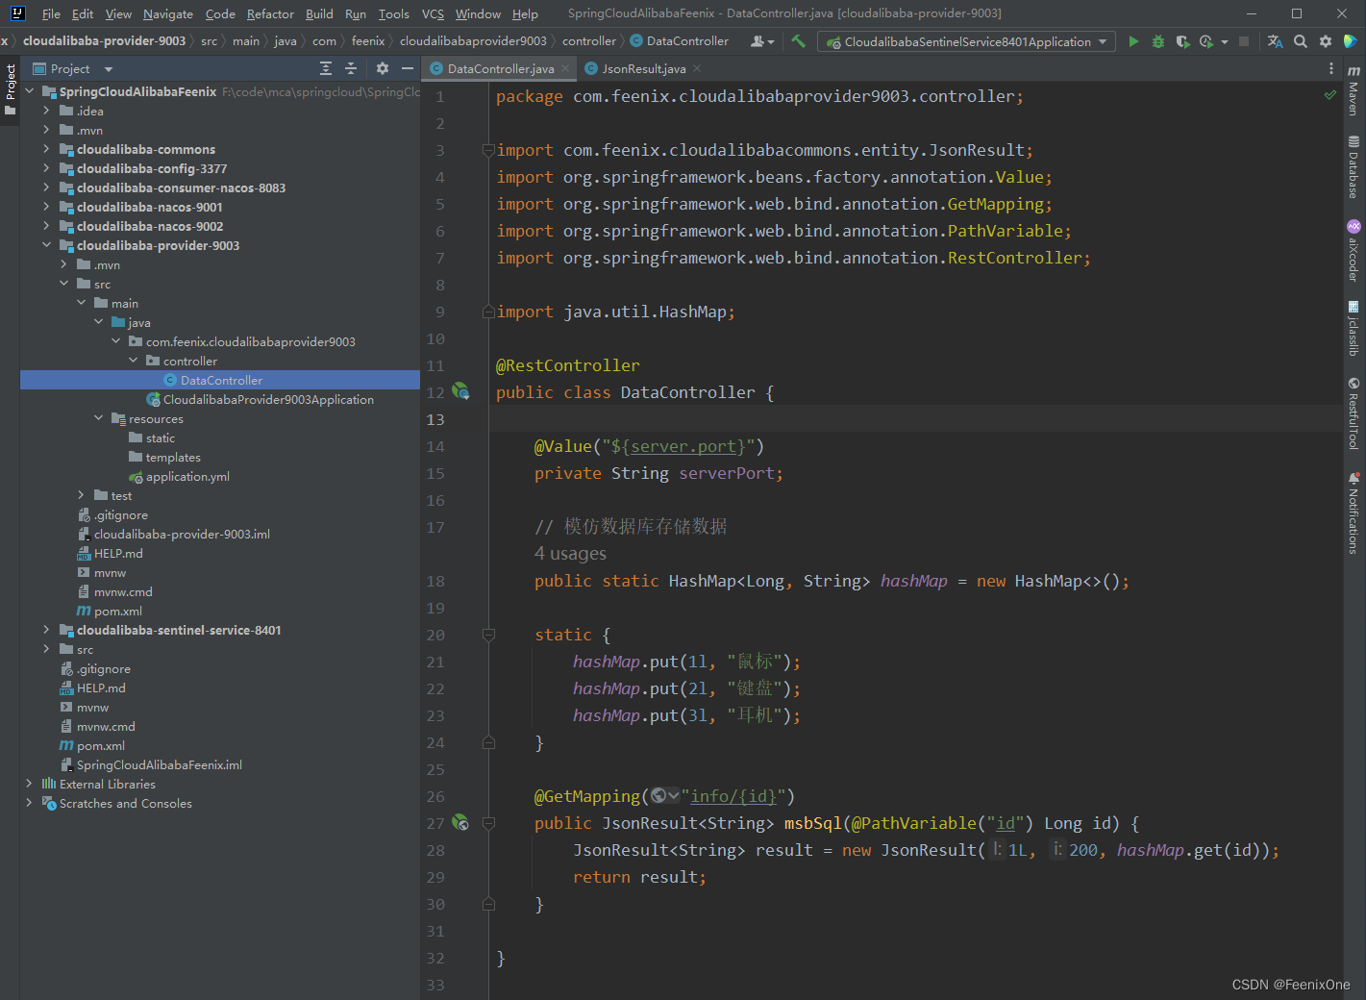Image resolution: width=1366 pixels, height=1000 pixels.
Task: Open the Project panel options gear
Action: coord(383,68)
